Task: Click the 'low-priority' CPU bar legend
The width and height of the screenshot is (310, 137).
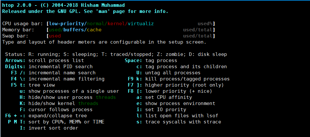Action: [67, 24]
